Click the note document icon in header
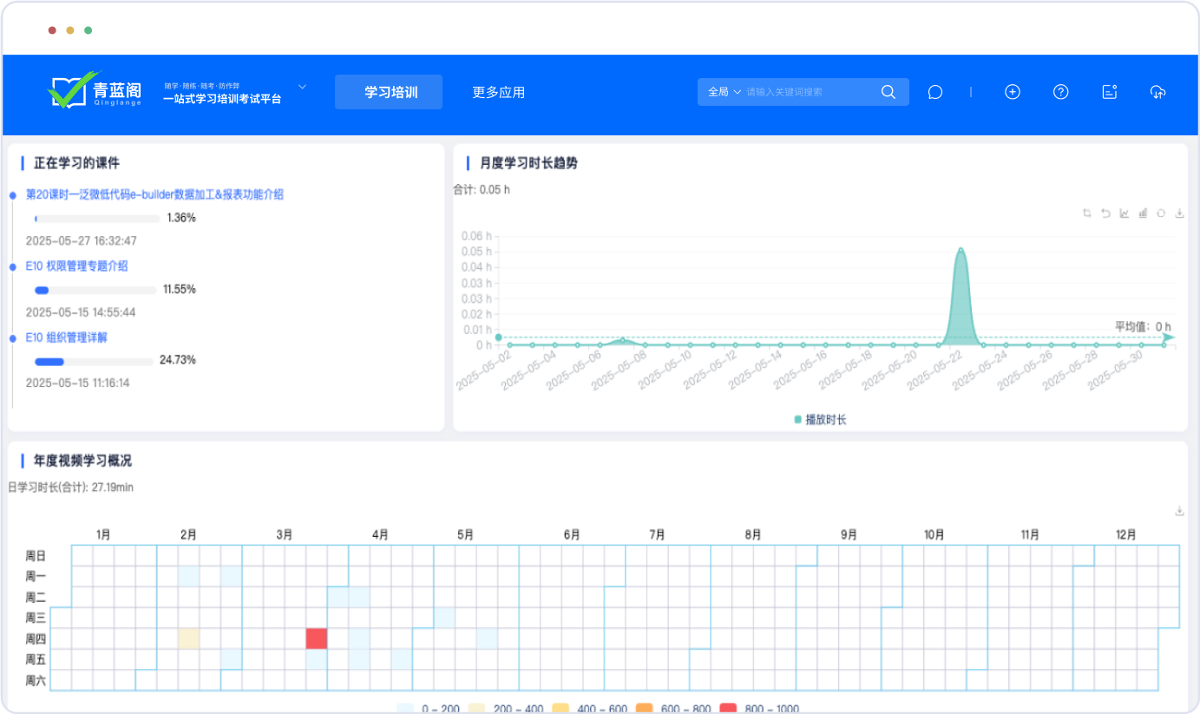This screenshot has width=1200, height=714. [x=1109, y=92]
